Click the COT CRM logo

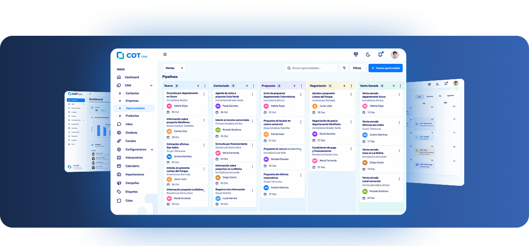click(132, 55)
